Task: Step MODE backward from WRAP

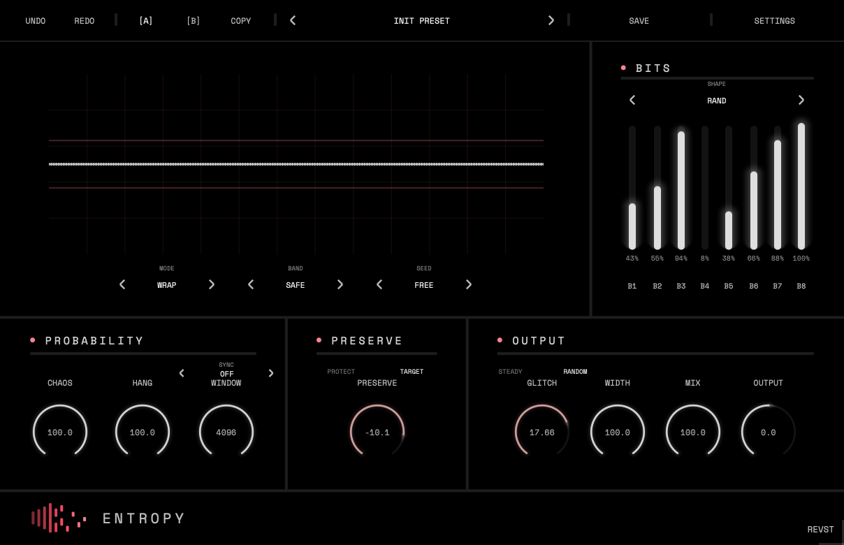Action: click(122, 284)
